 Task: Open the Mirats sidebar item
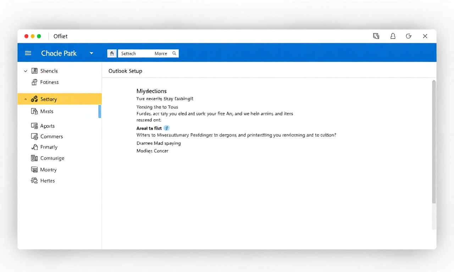[x=47, y=111]
